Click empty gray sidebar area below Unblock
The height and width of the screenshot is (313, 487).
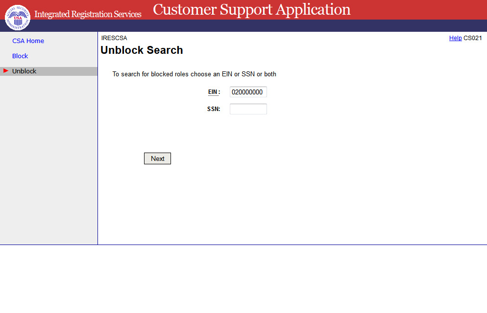coord(49,156)
